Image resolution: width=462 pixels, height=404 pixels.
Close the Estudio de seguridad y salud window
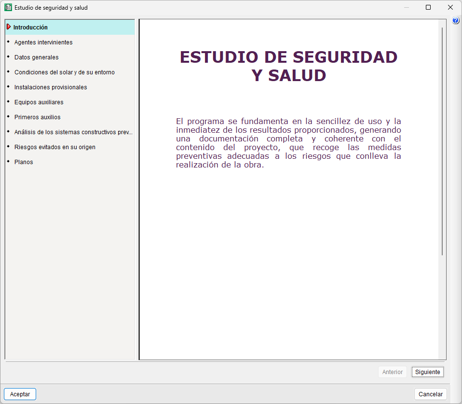click(450, 7)
